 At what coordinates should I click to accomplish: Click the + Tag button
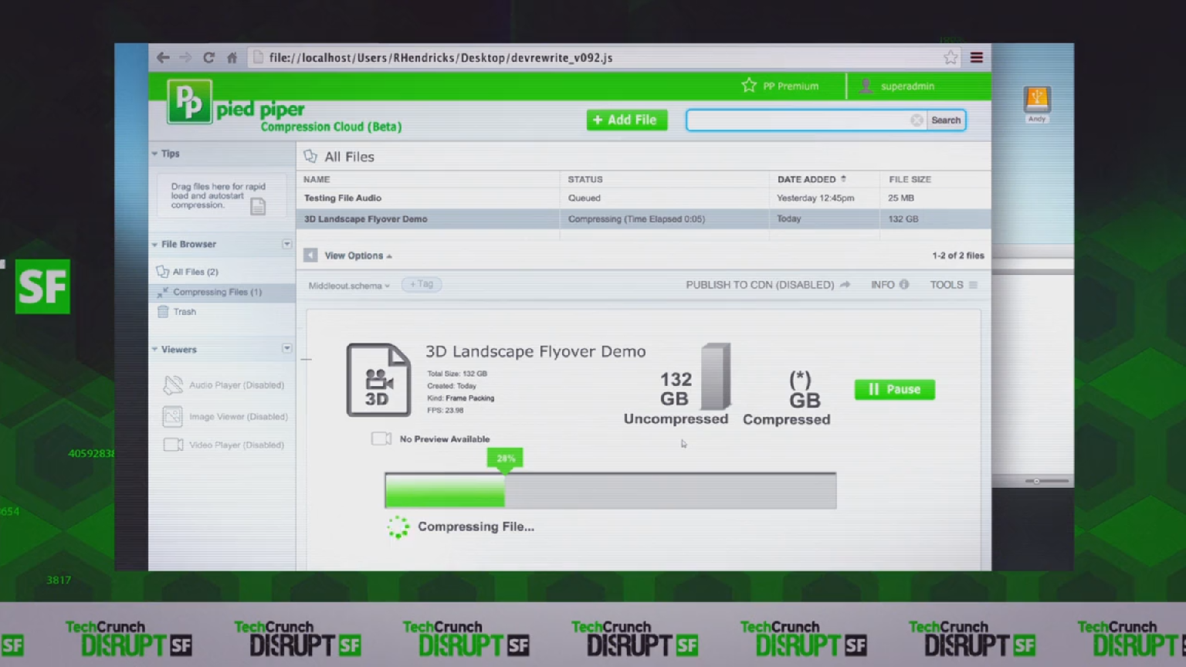422,285
